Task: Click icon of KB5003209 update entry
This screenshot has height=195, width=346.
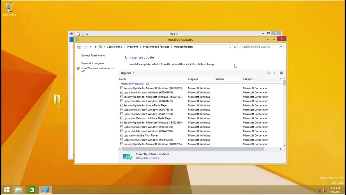Action: (121, 88)
